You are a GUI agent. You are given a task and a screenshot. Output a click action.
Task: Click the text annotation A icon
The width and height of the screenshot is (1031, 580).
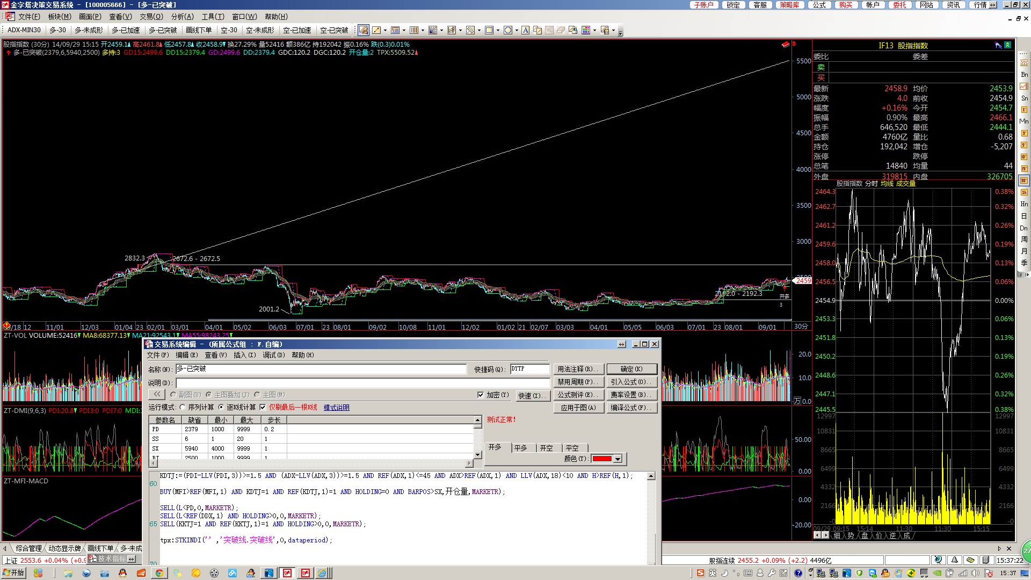tap(526, 30)
